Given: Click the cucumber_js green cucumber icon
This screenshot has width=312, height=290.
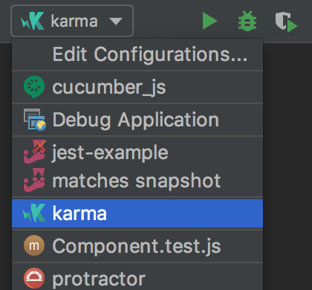Looking at the screenshot, I should pos(34,87).
